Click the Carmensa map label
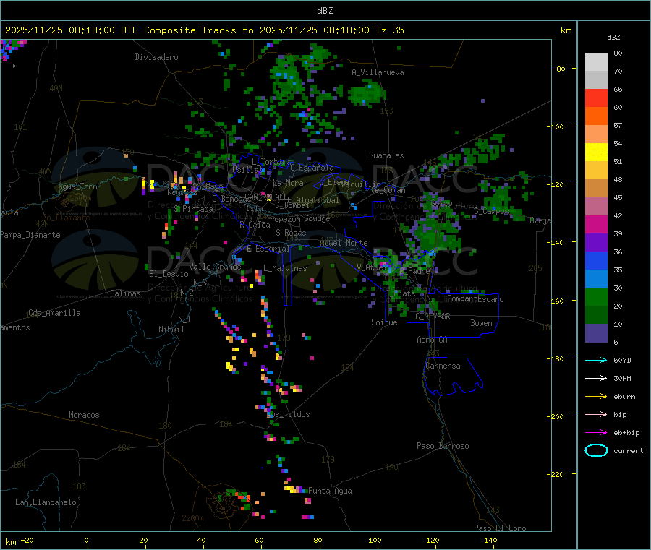The height and width of the screenshot is (550, 651). pyautogui.click(x=443, y=366)
